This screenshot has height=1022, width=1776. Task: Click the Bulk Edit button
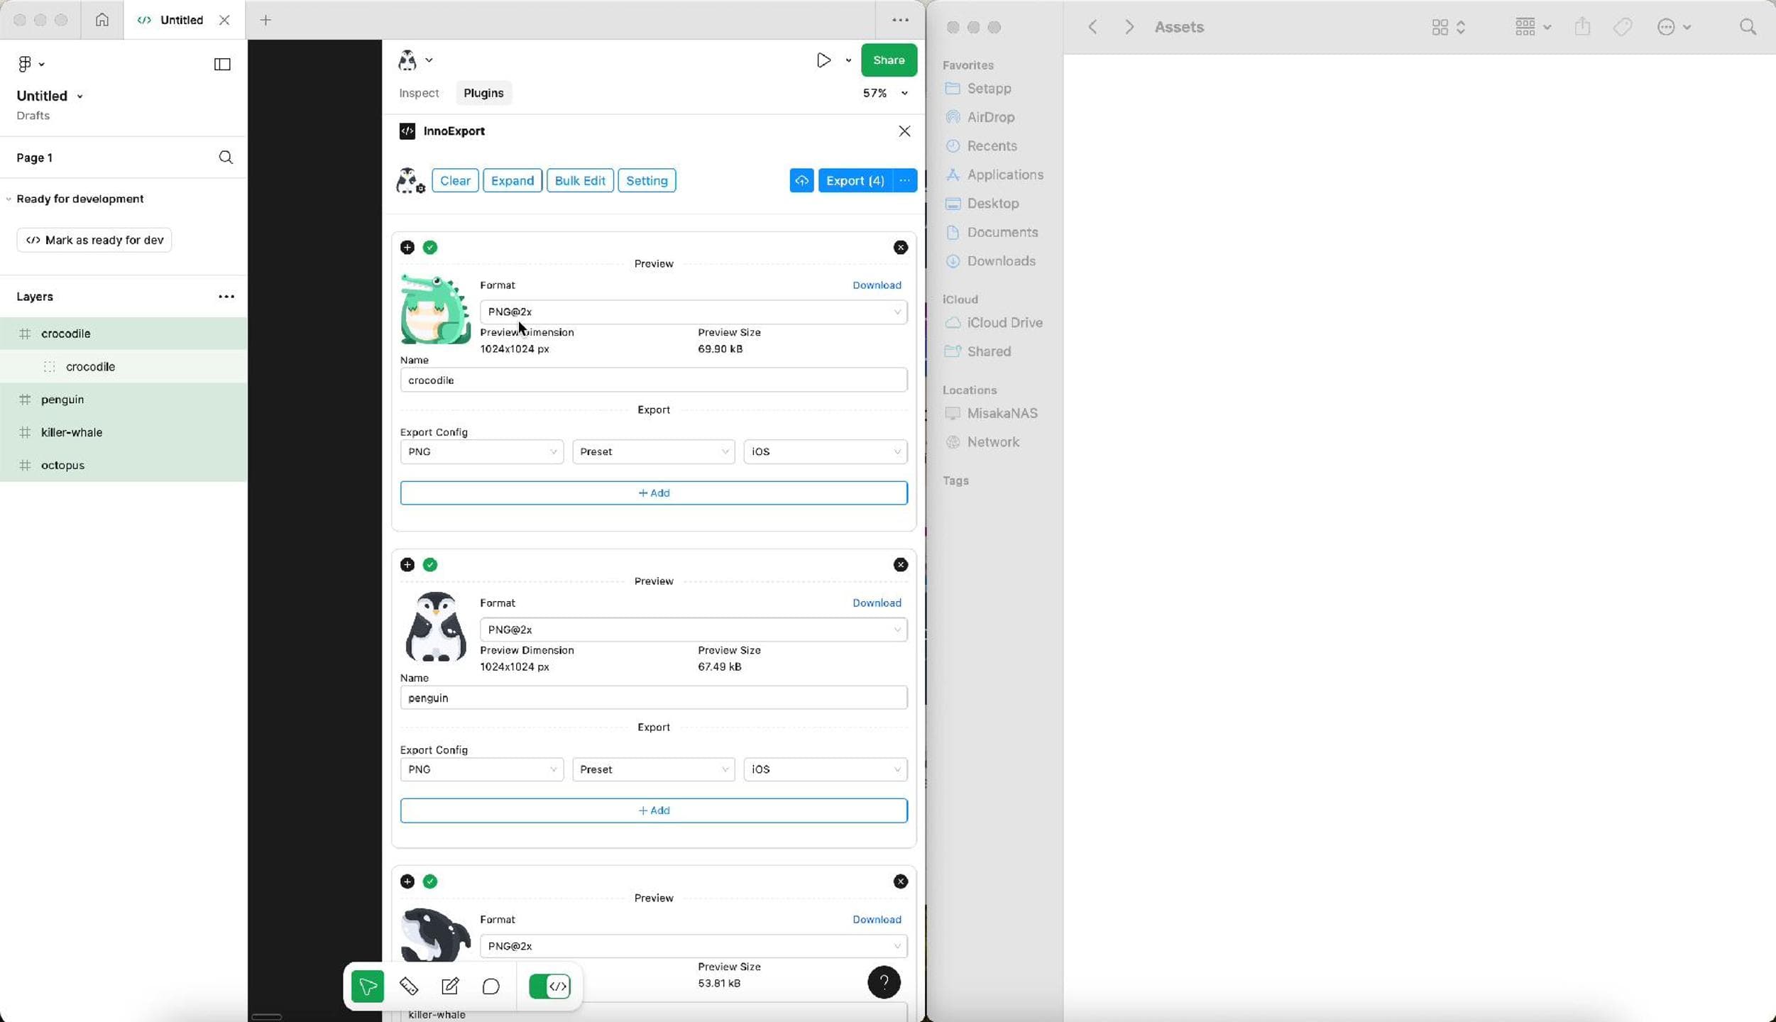click(x=580, y=180)
